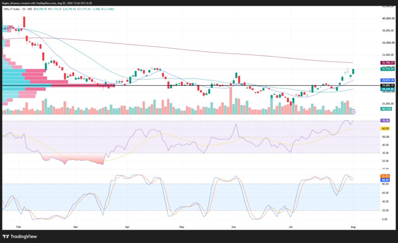Click the Jul label on time axis
The height and width of the screenshot is (243, 398).
(291, 227)
